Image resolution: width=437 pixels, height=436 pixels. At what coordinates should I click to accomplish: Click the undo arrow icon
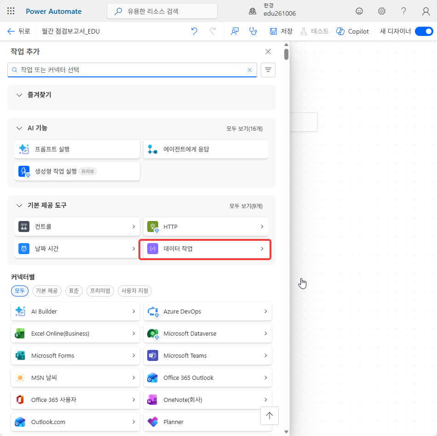pos(194,31)
